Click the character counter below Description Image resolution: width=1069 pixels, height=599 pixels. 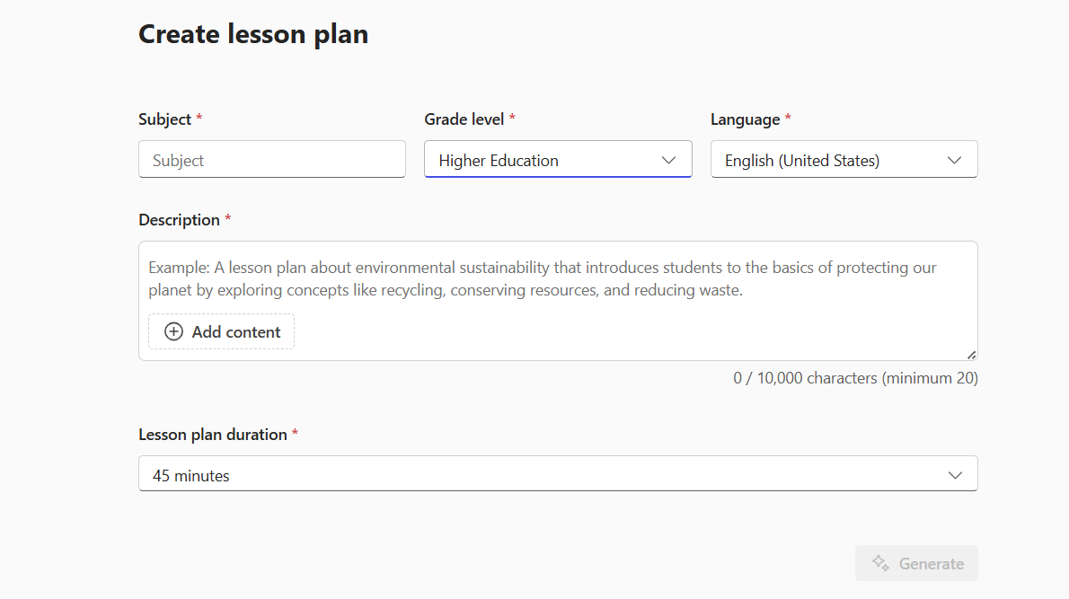tap(854, 377)
